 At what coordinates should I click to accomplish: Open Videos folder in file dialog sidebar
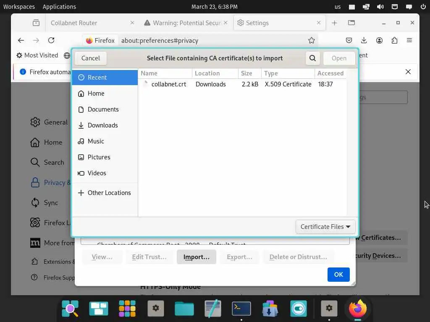coord(105,173)
